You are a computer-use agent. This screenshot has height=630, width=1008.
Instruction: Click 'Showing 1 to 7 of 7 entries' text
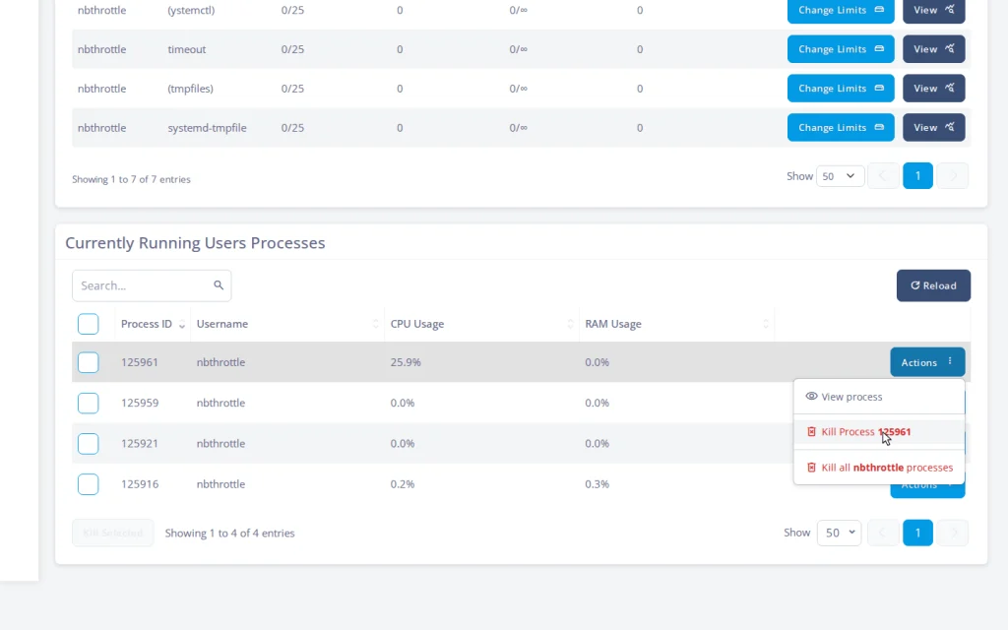[131, 179]
